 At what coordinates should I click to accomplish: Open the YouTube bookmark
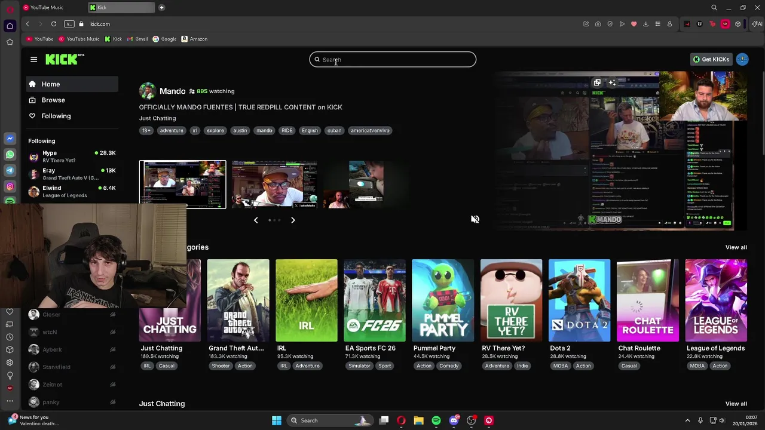coord(40,39)
